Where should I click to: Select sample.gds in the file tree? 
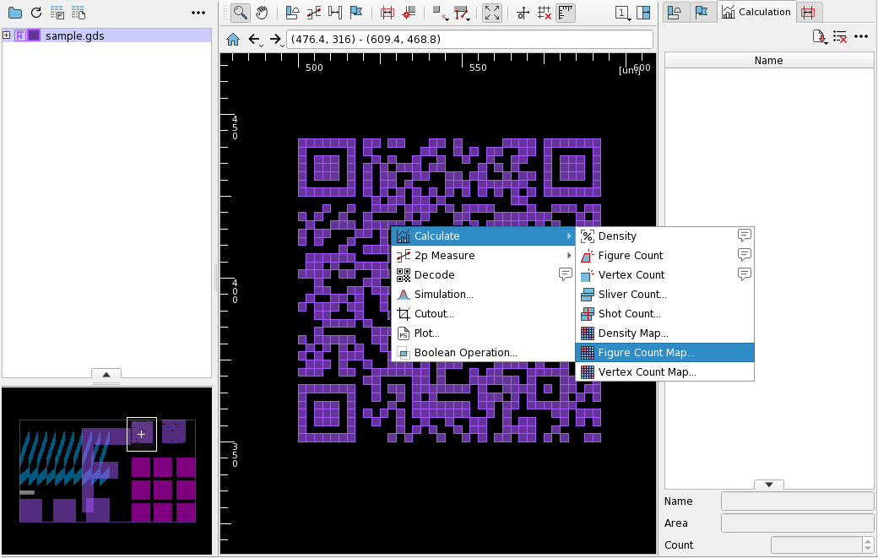click(x=74, y=35)
